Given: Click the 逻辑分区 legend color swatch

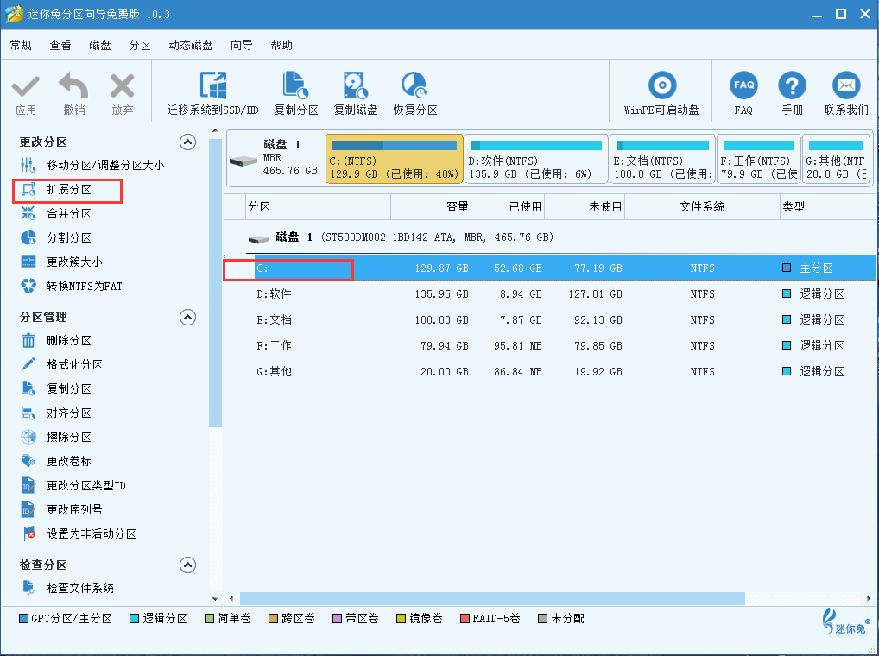Looking at the screenshot, I should tap(134, 619).
